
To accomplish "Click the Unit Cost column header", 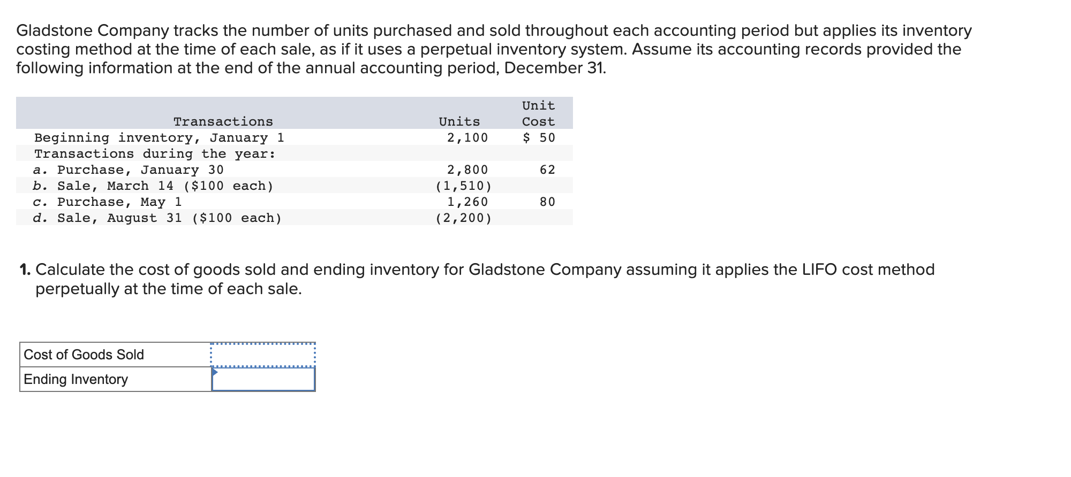I will pyautogui.click(x=539, y=113).
